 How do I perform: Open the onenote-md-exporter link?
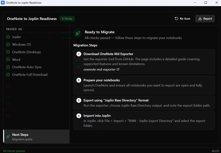point(100,69)
